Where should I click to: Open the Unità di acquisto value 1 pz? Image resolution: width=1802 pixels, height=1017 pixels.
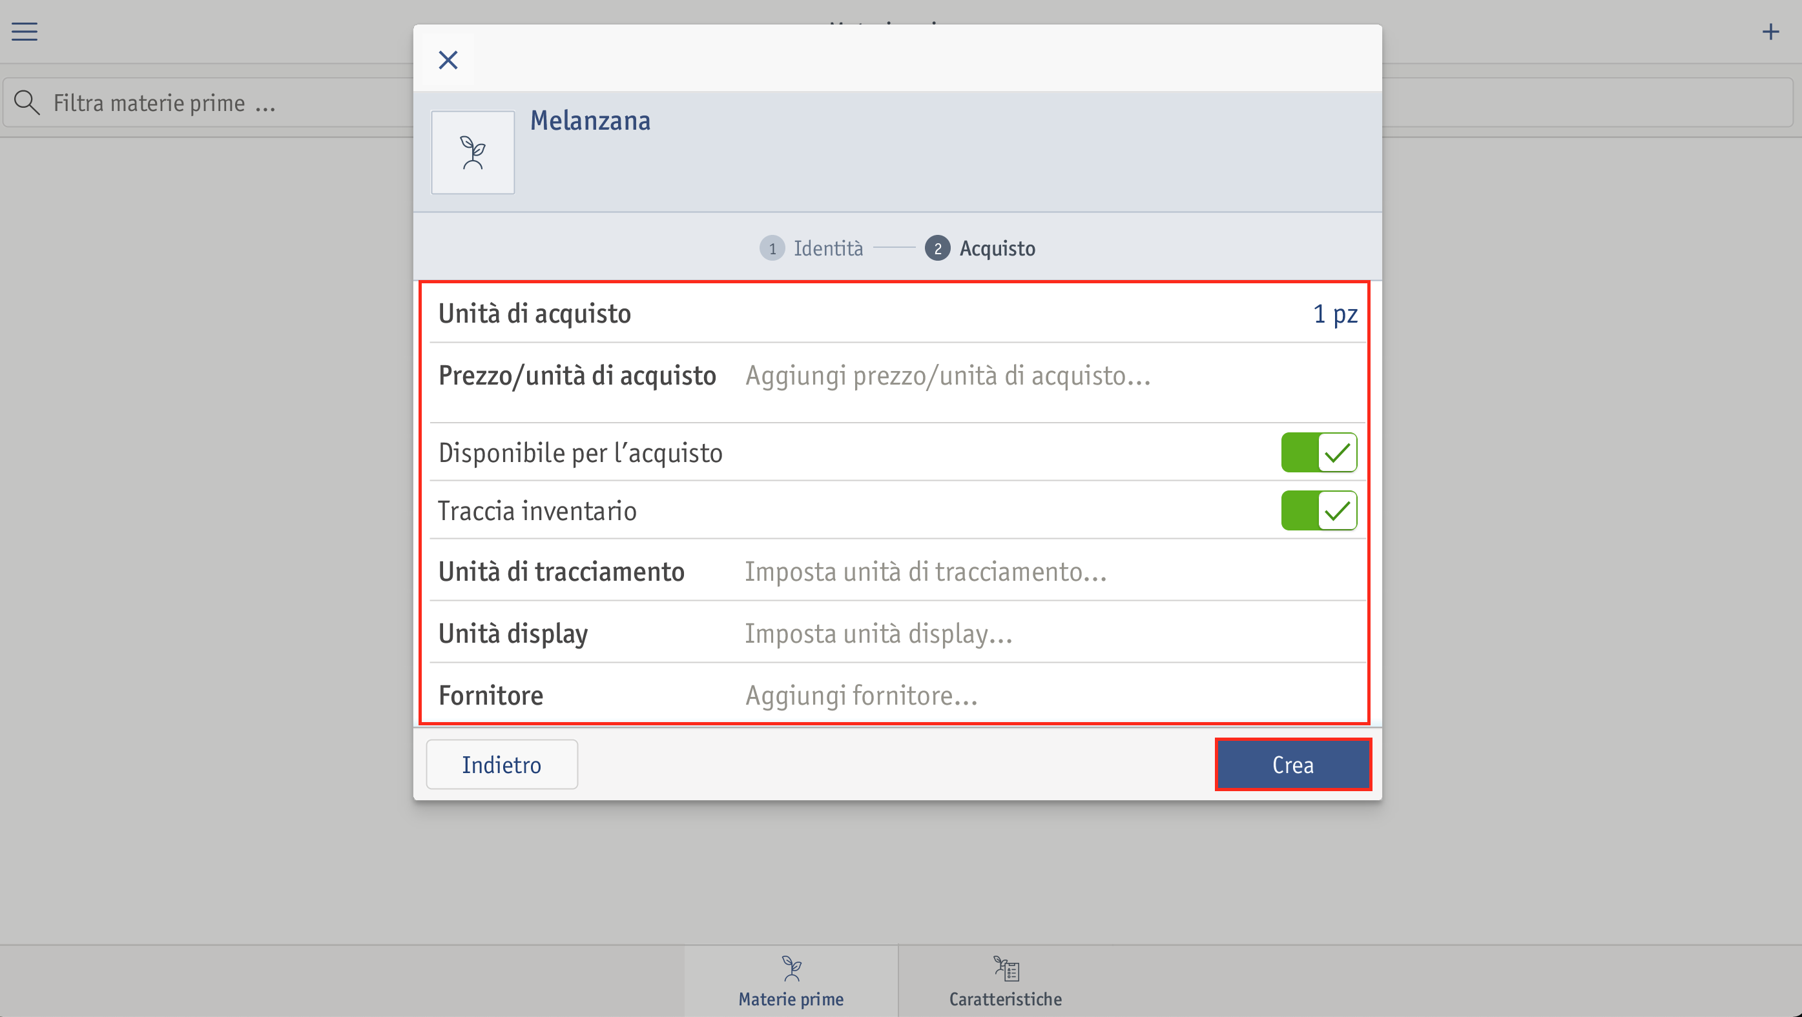click(1335, 314)
